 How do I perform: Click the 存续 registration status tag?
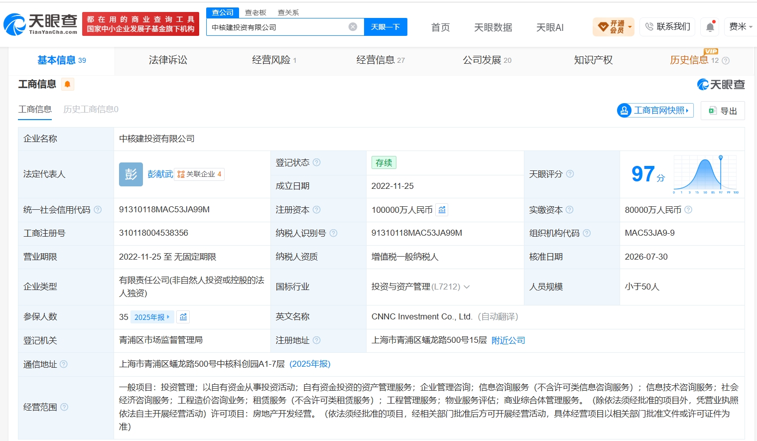click(x=383, y=162)
